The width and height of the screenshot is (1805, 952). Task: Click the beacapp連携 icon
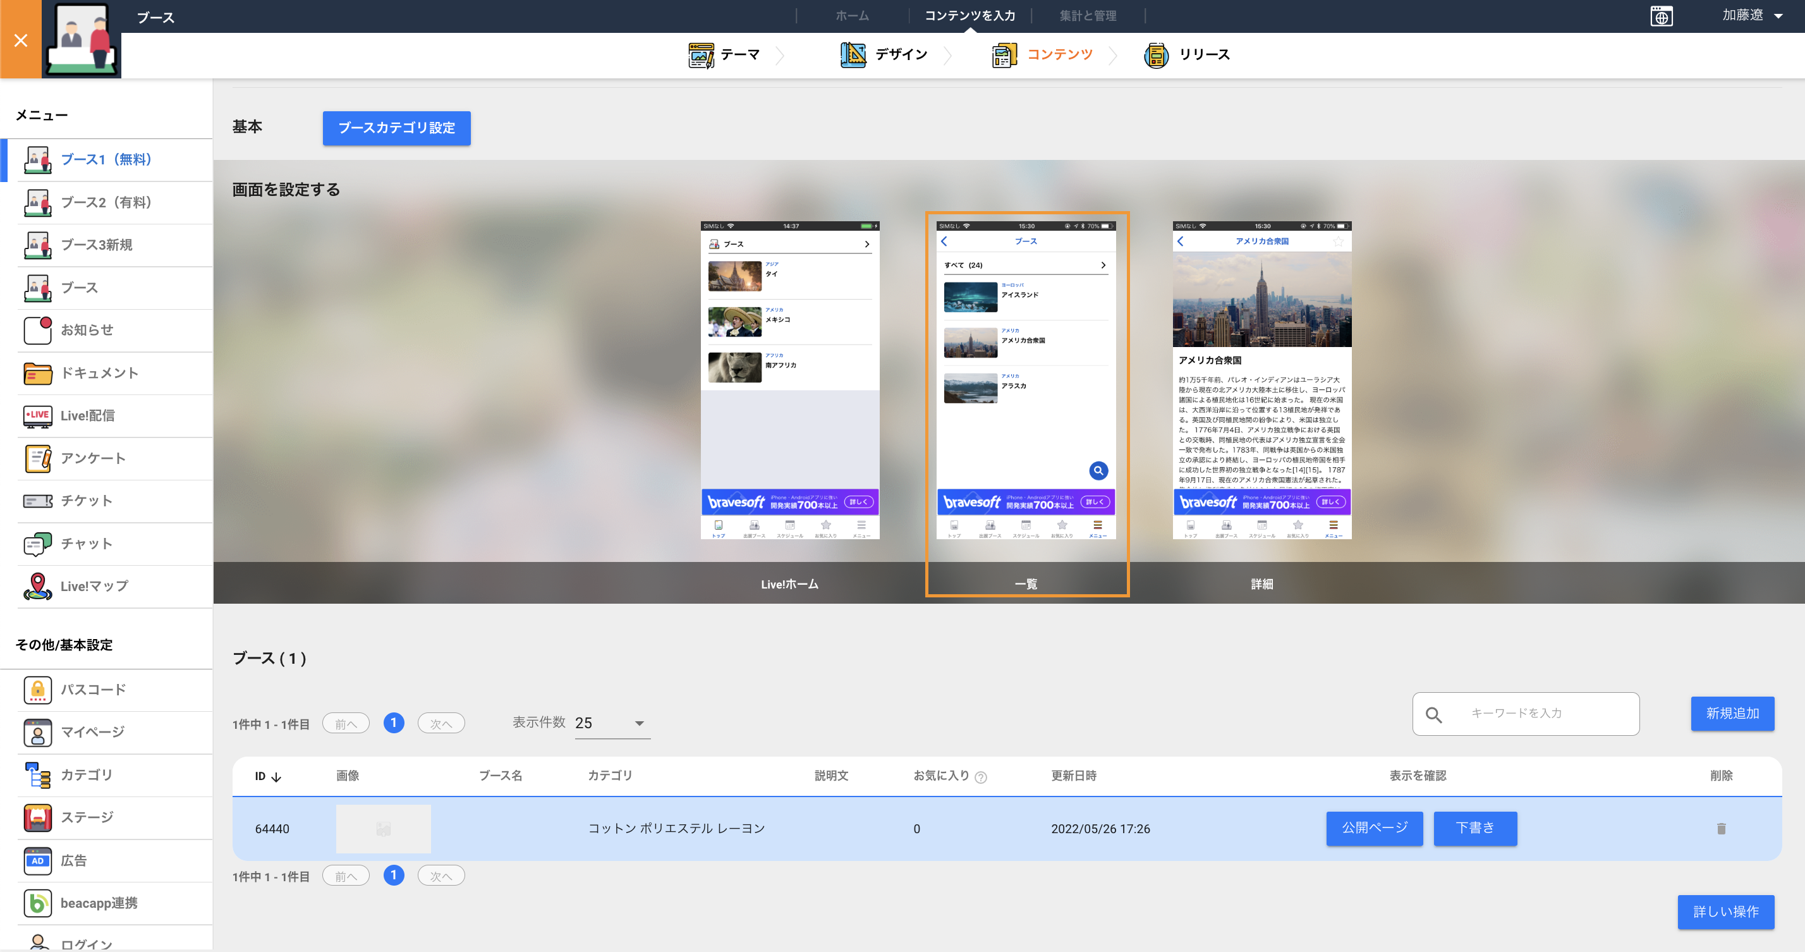click(x=38, y=903)
